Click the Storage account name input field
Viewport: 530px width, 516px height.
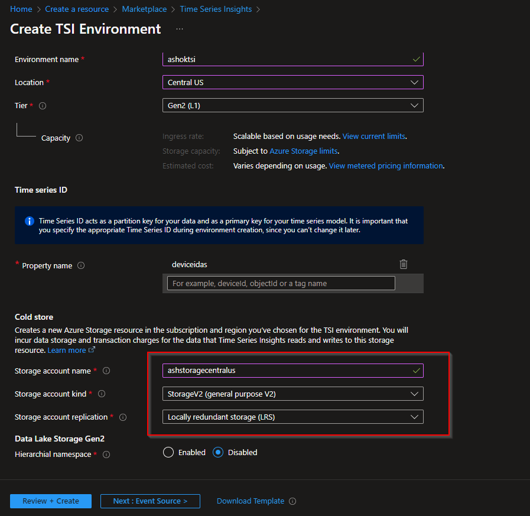(292, 371)
